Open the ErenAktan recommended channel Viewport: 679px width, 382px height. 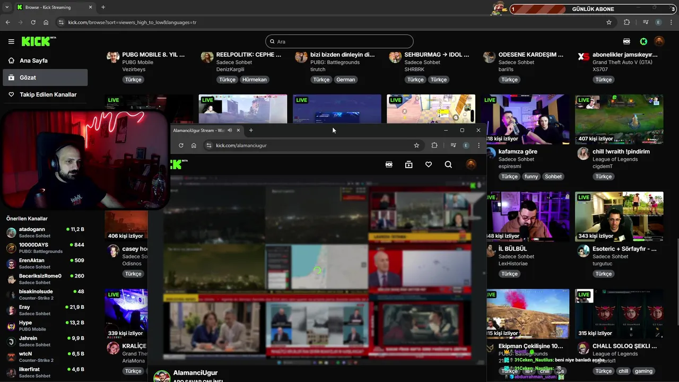click(45, 264)
